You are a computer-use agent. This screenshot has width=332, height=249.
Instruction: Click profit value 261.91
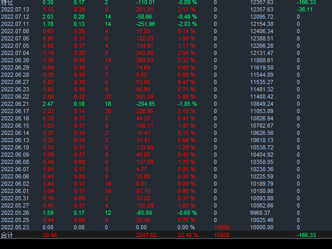[145, 9]
